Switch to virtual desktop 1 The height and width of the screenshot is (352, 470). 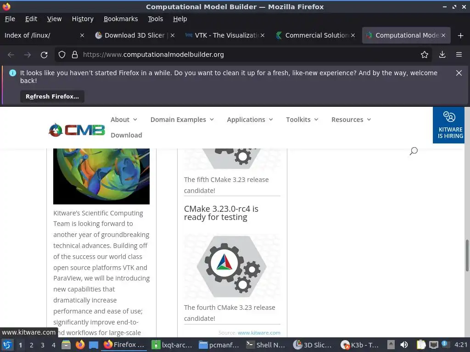pyautogui.click(x=20, y=345)
